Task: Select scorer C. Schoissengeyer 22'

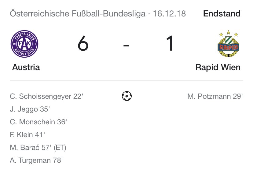Action: (x=46, y=97)
